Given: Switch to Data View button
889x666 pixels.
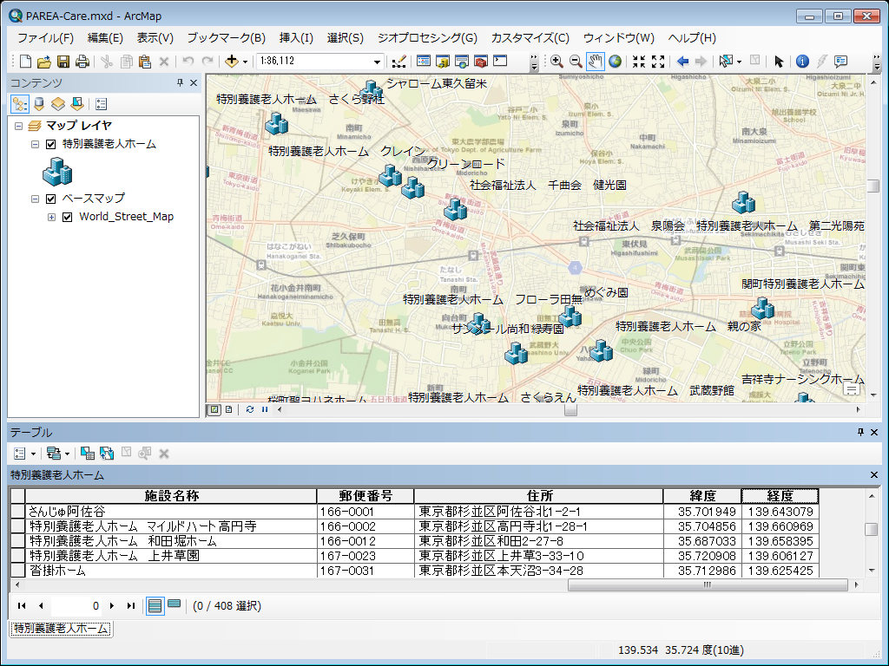Looking at the screenshot, I should (214, 409).
